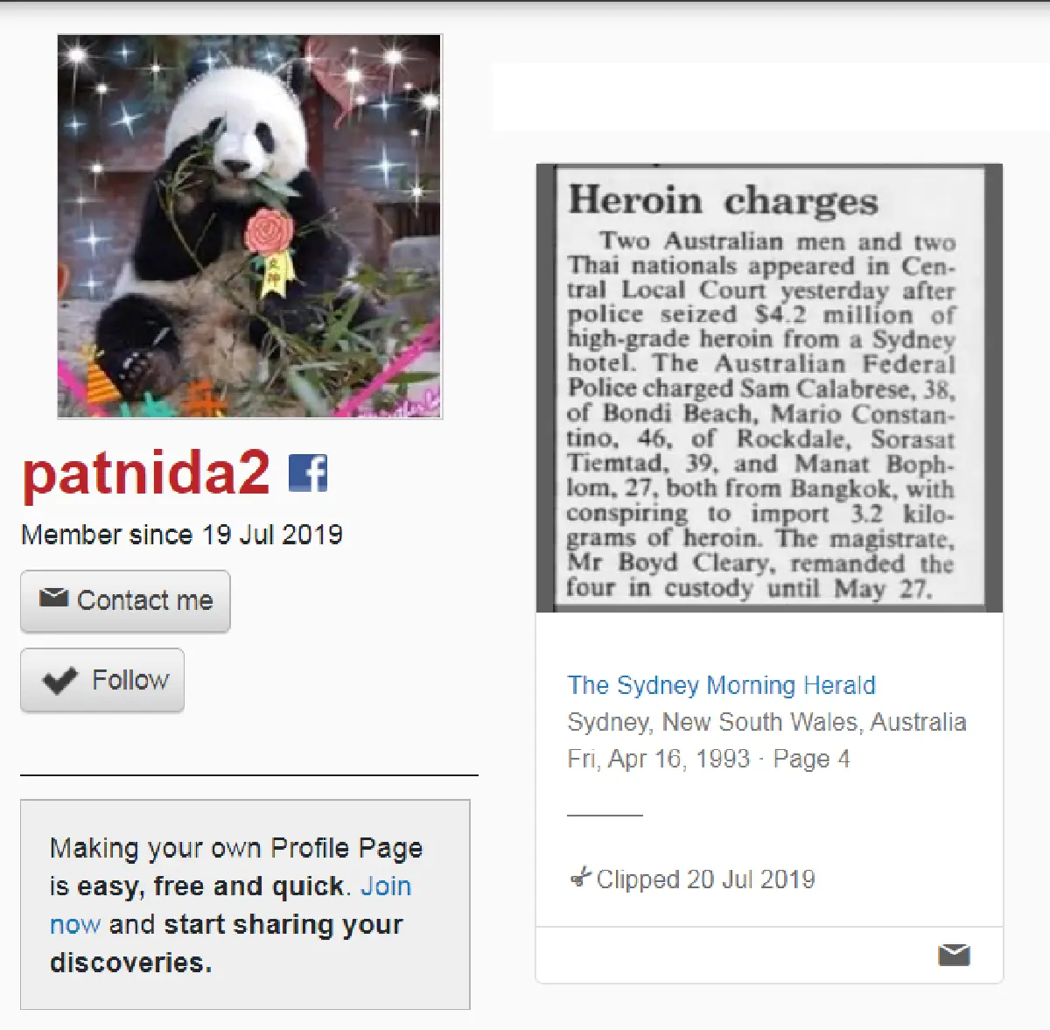Click the blank white banner above clipping

click(770, 97)
